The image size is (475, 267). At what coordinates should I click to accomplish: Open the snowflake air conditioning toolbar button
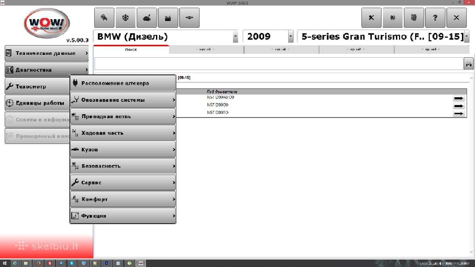click(x=125, y=18)
